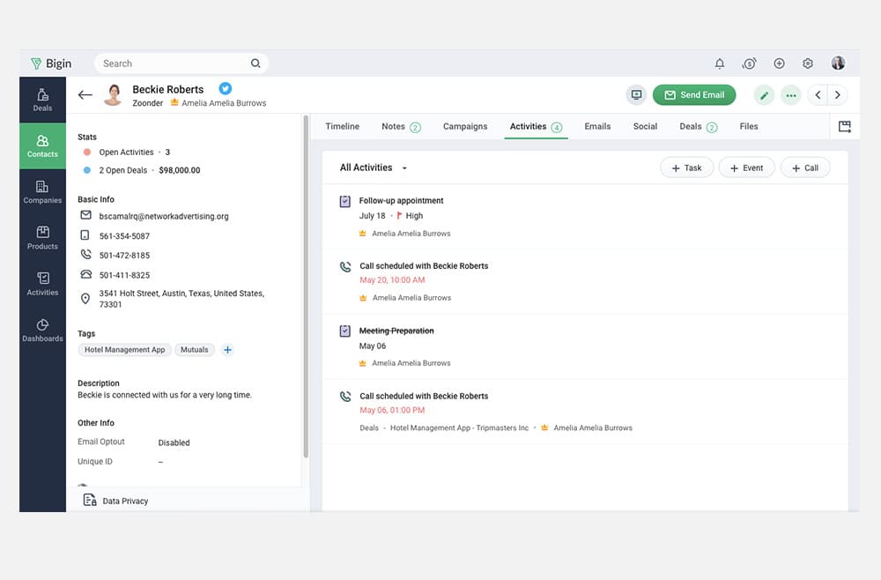Open the Data Privacy link
The image size is (881, 580).
(x=125, y=501)
